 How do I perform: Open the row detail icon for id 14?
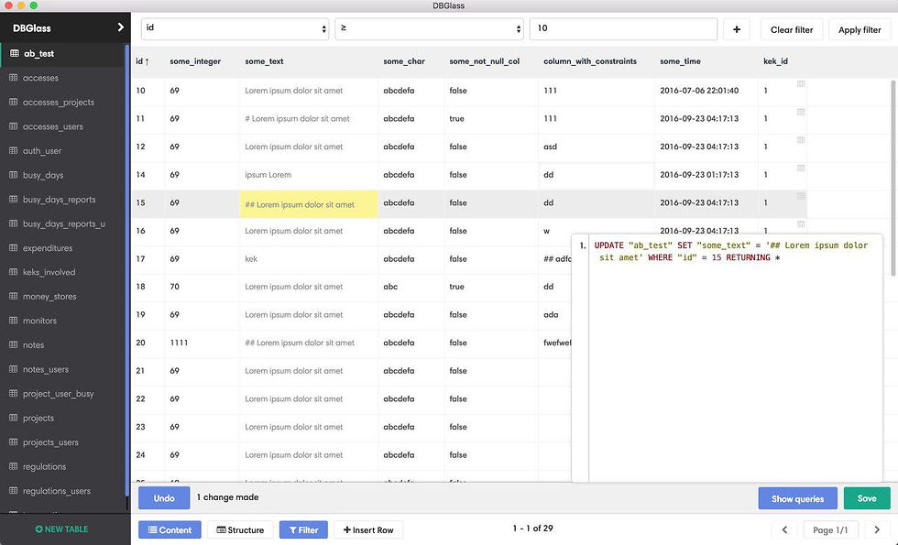tap(801, 168)
